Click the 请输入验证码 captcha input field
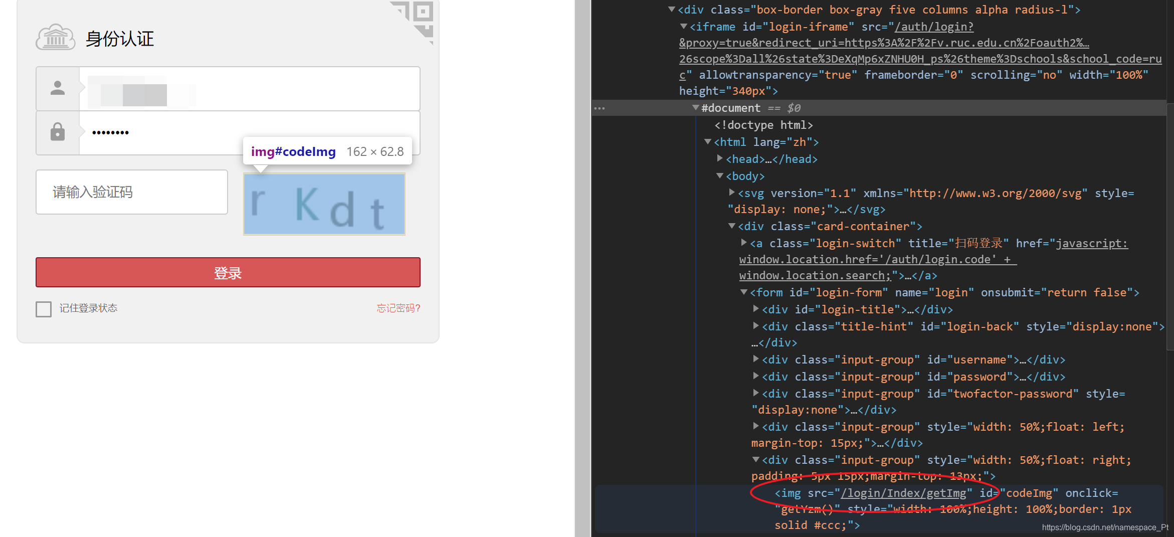 pyautogui.click(x=132, y=192)
